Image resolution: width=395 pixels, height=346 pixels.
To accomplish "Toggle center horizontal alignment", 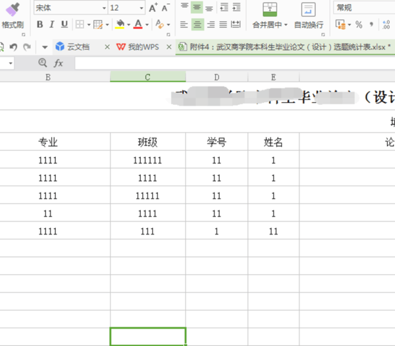I will tap(197, 24).
